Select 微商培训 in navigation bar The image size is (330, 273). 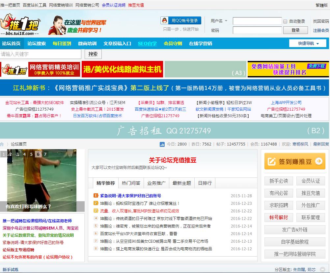coord(87,43)
